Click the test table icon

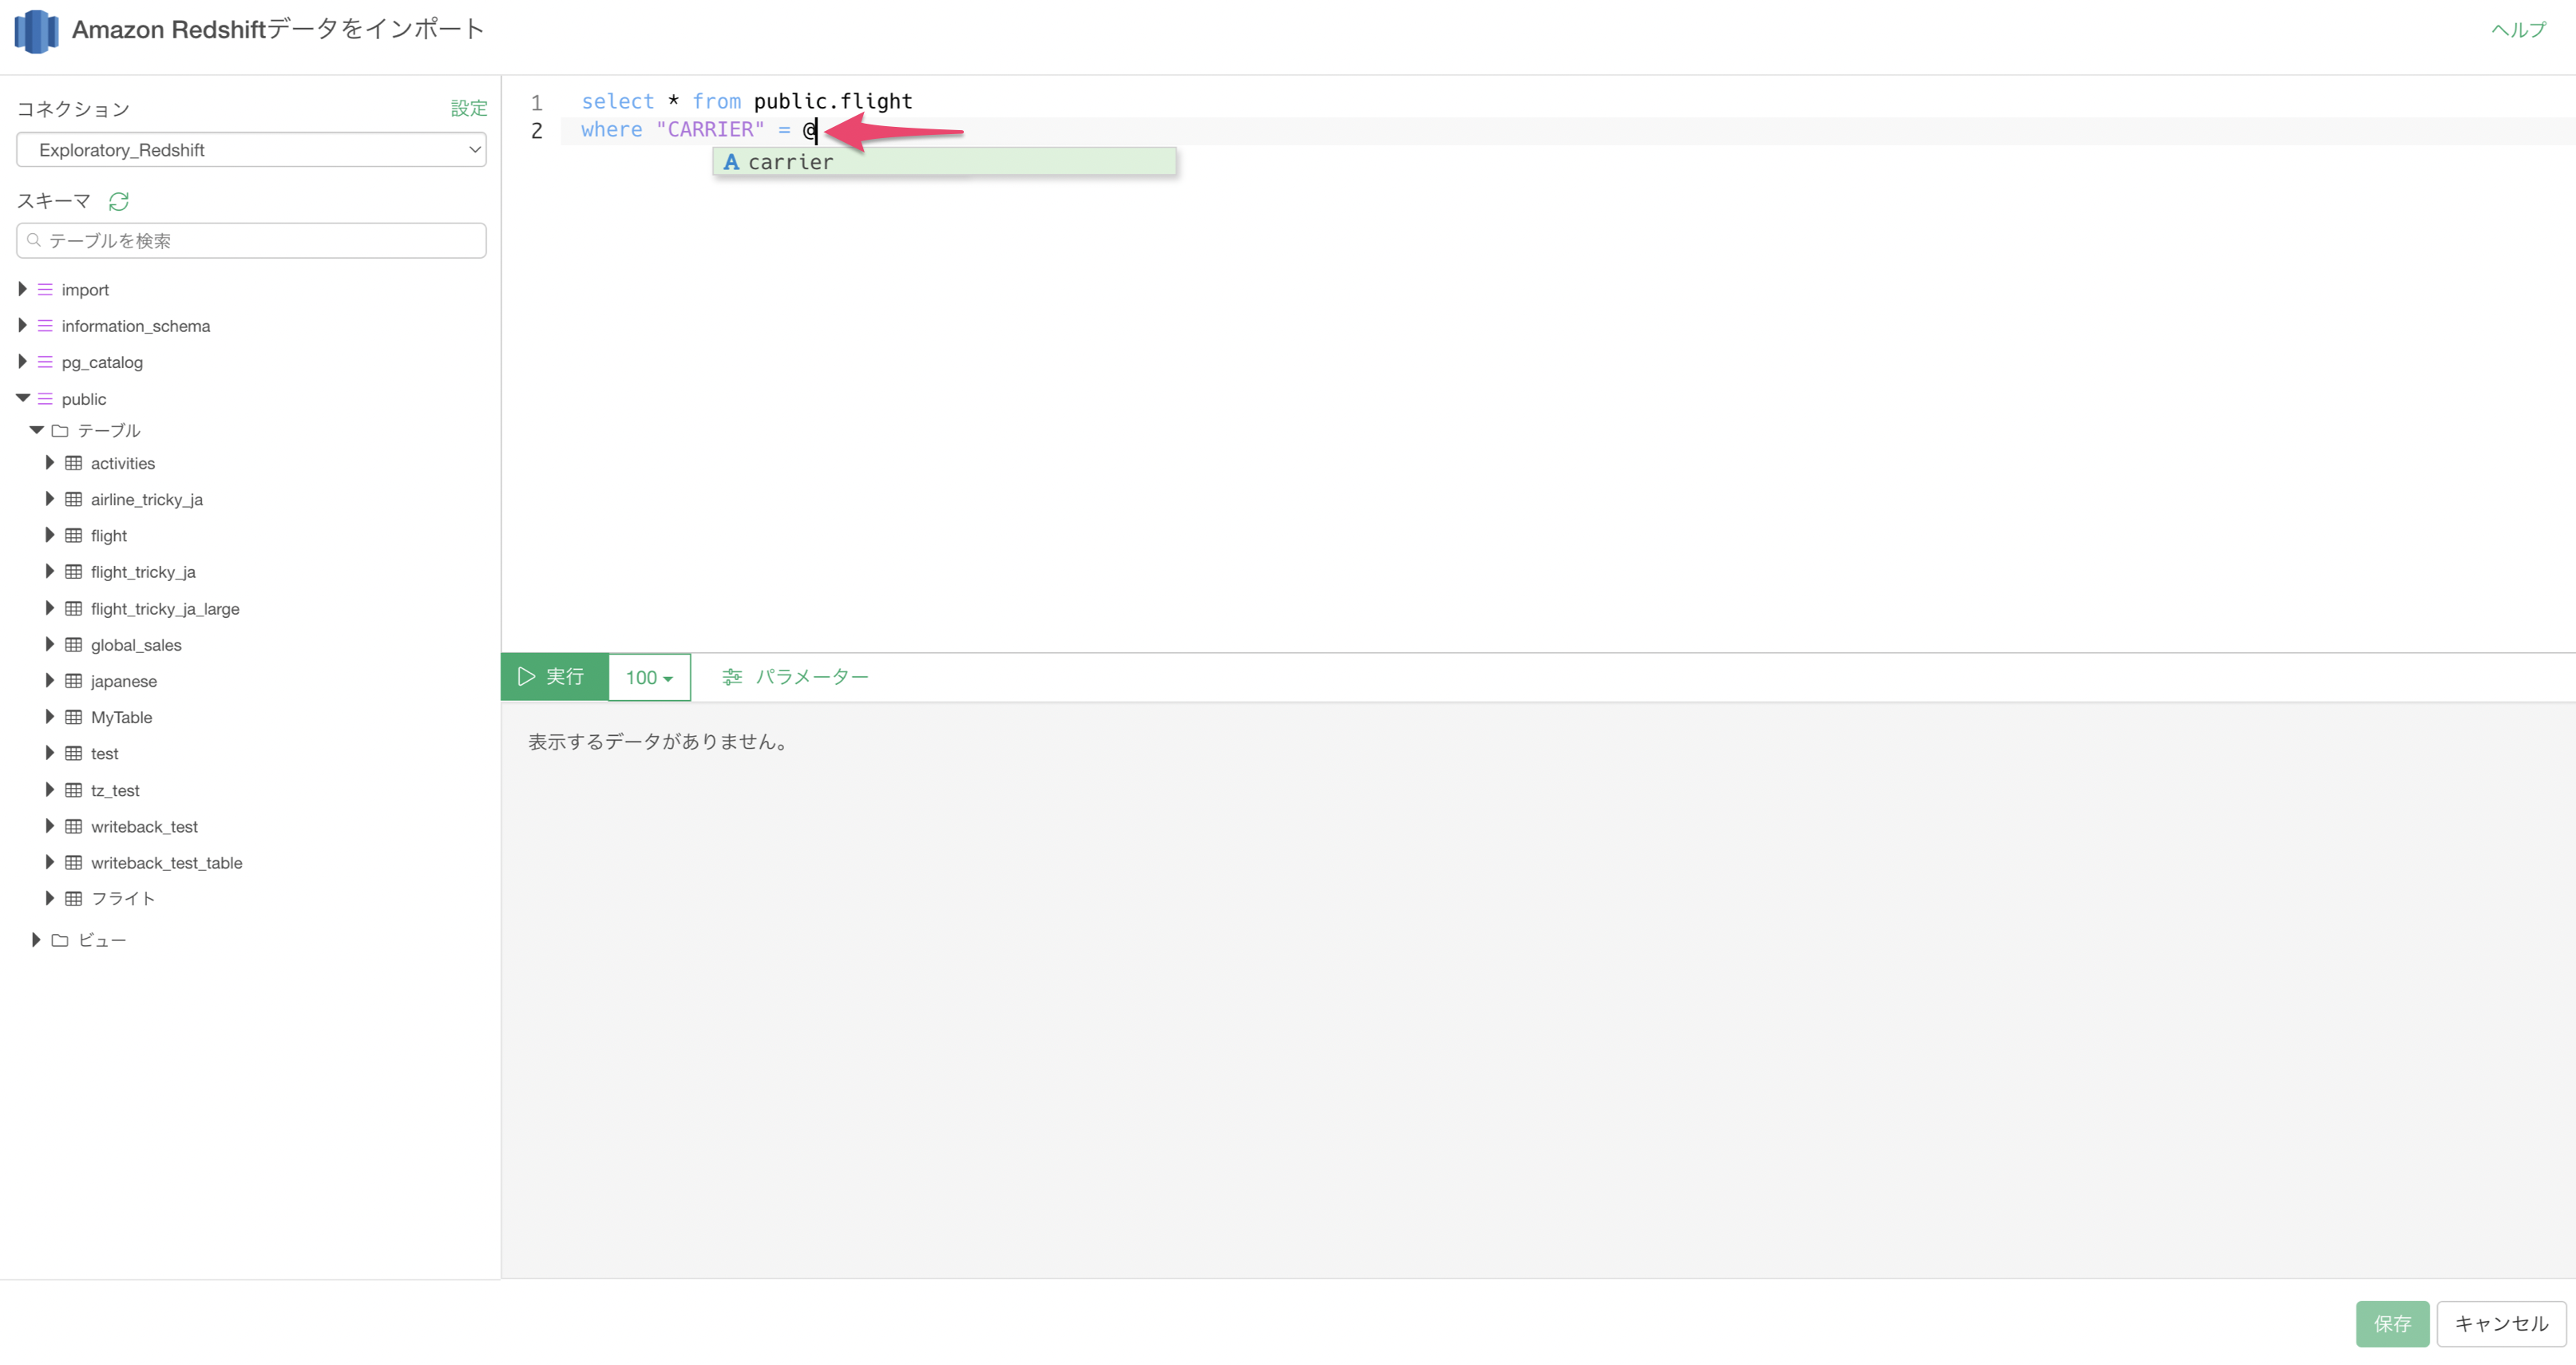pyautogui.click(x=74, y=753)
